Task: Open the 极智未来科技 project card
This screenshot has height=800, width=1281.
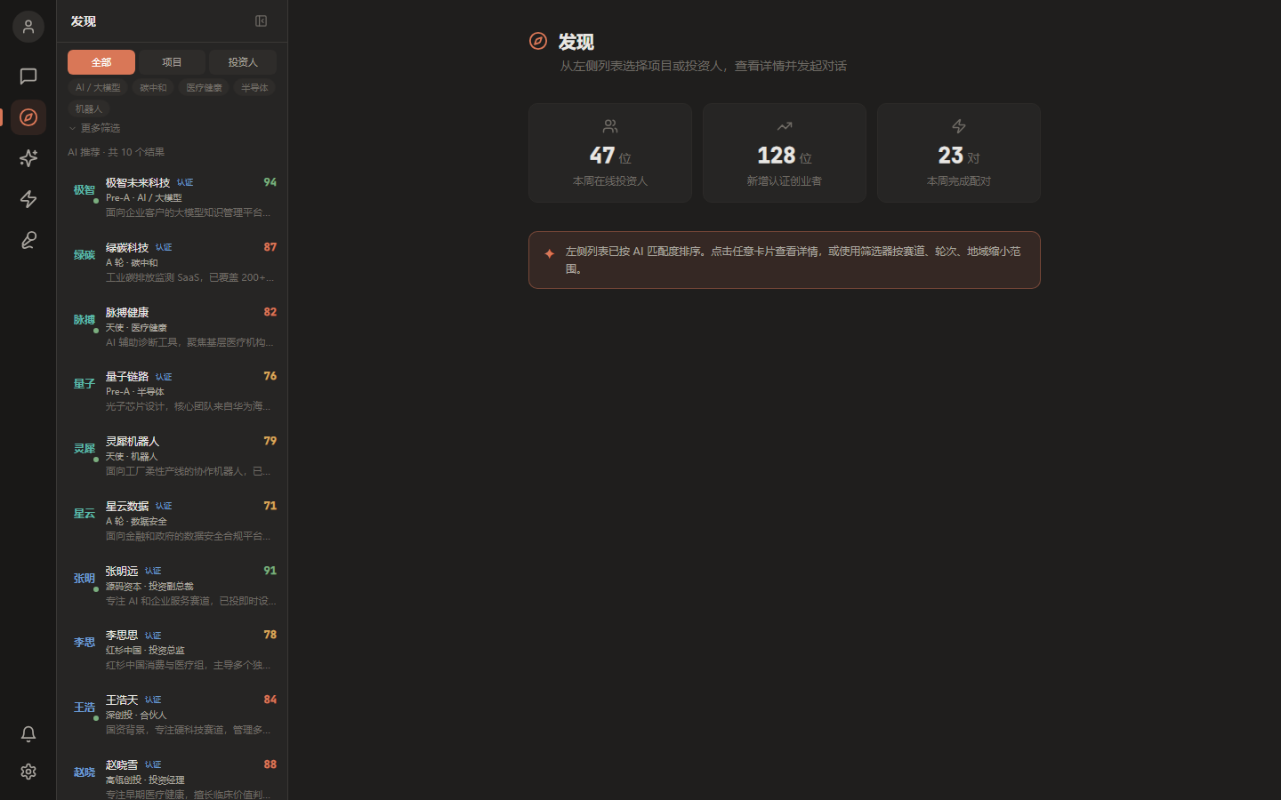Action: (173, 197)
